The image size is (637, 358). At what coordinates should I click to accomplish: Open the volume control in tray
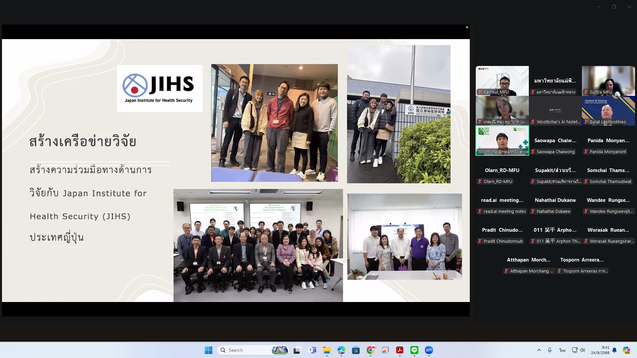click(x=583, y=350)
